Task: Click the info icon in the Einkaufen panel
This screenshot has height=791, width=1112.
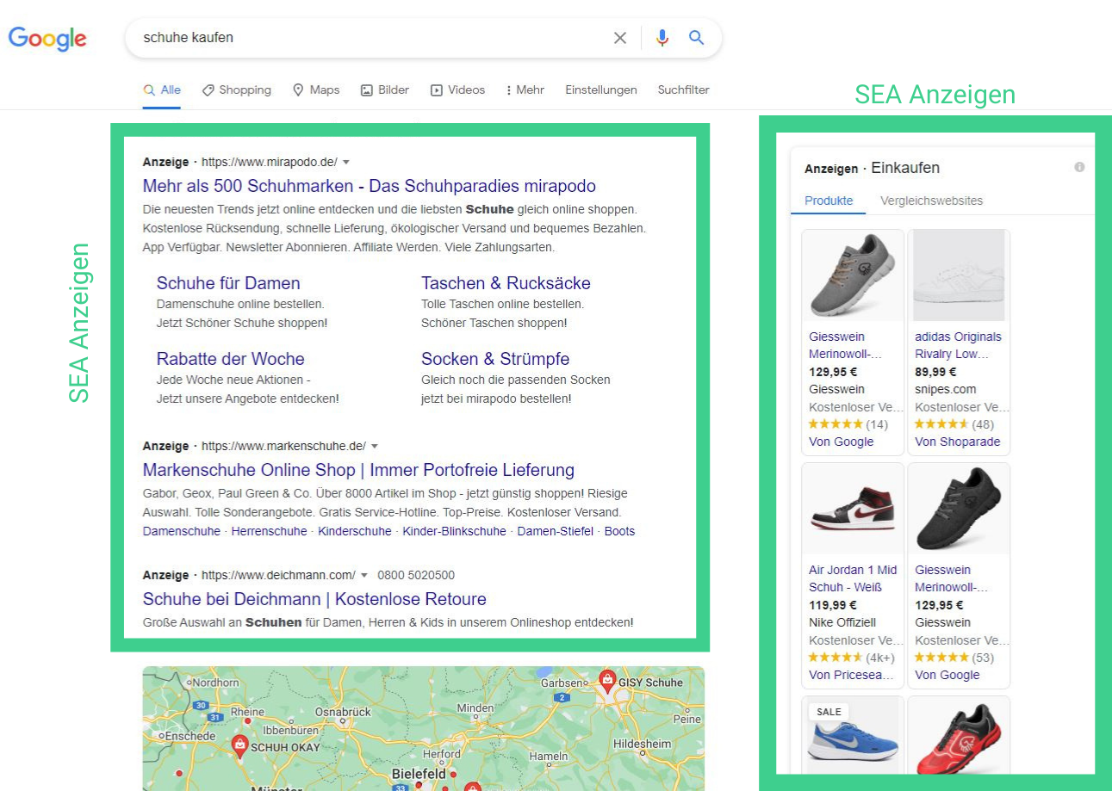Action: 1079,166
